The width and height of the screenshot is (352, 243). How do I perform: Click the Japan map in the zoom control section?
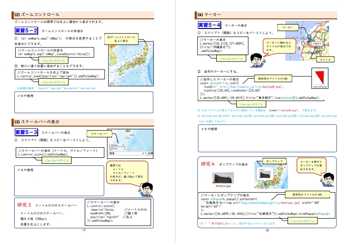(131, 64)
